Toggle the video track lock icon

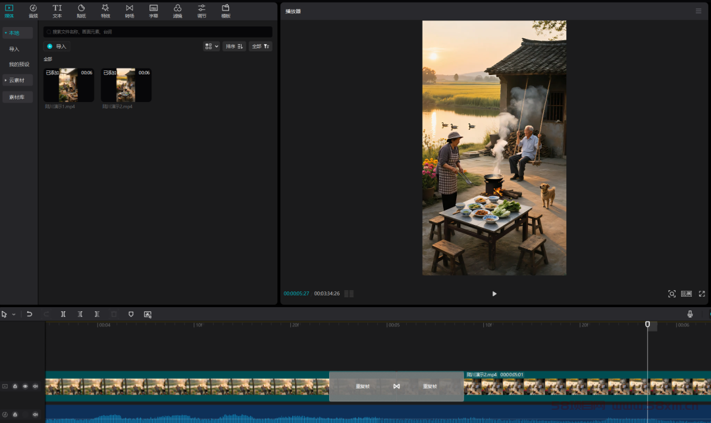click(x=15, y=386)
